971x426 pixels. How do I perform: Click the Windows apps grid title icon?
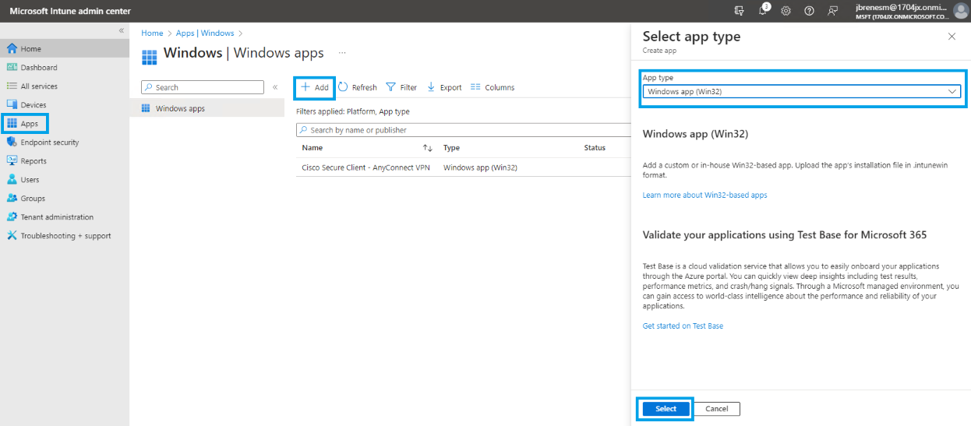pos(149,57)
